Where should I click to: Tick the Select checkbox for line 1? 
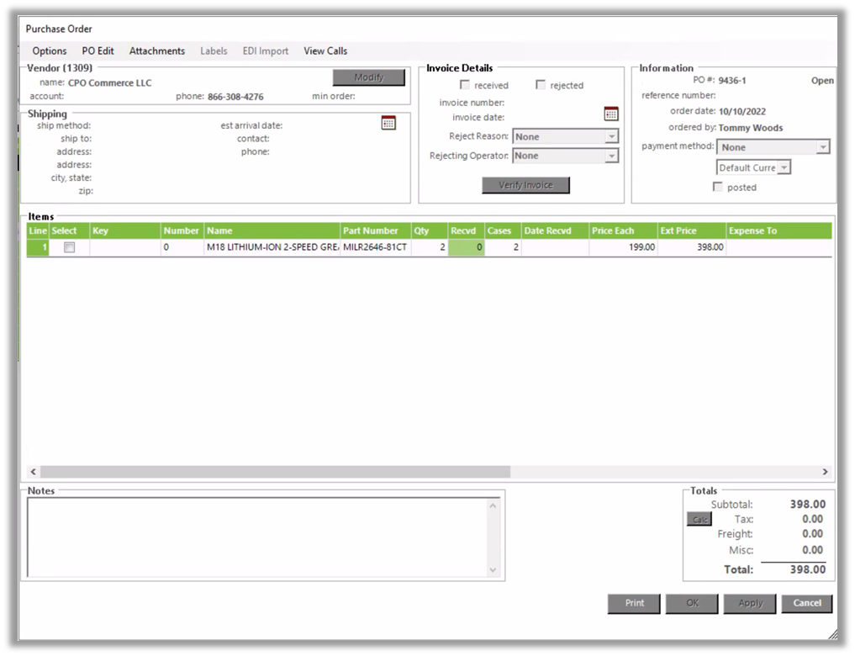coord(70,247)
